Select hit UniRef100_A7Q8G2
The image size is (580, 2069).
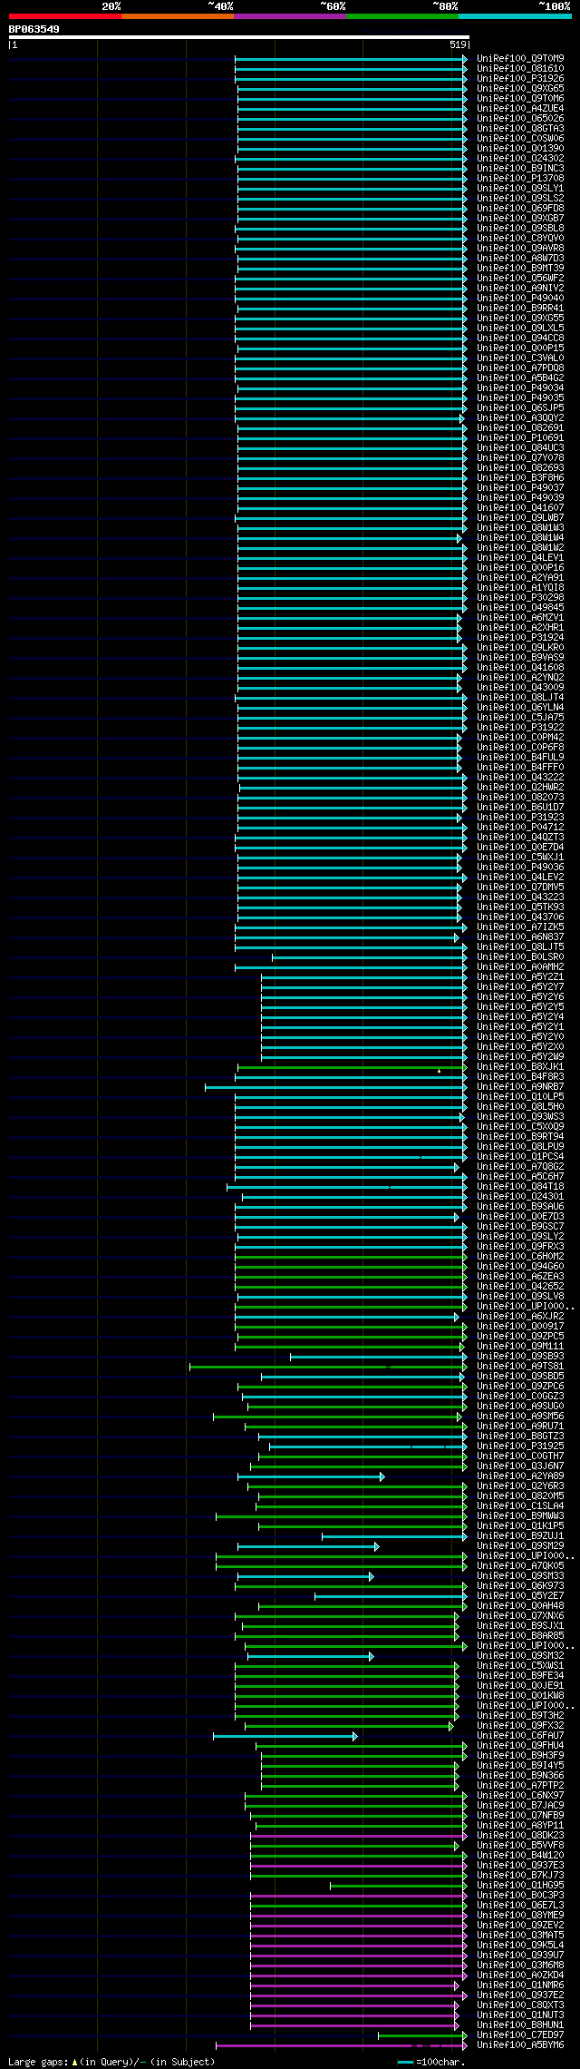(520, 1167)
